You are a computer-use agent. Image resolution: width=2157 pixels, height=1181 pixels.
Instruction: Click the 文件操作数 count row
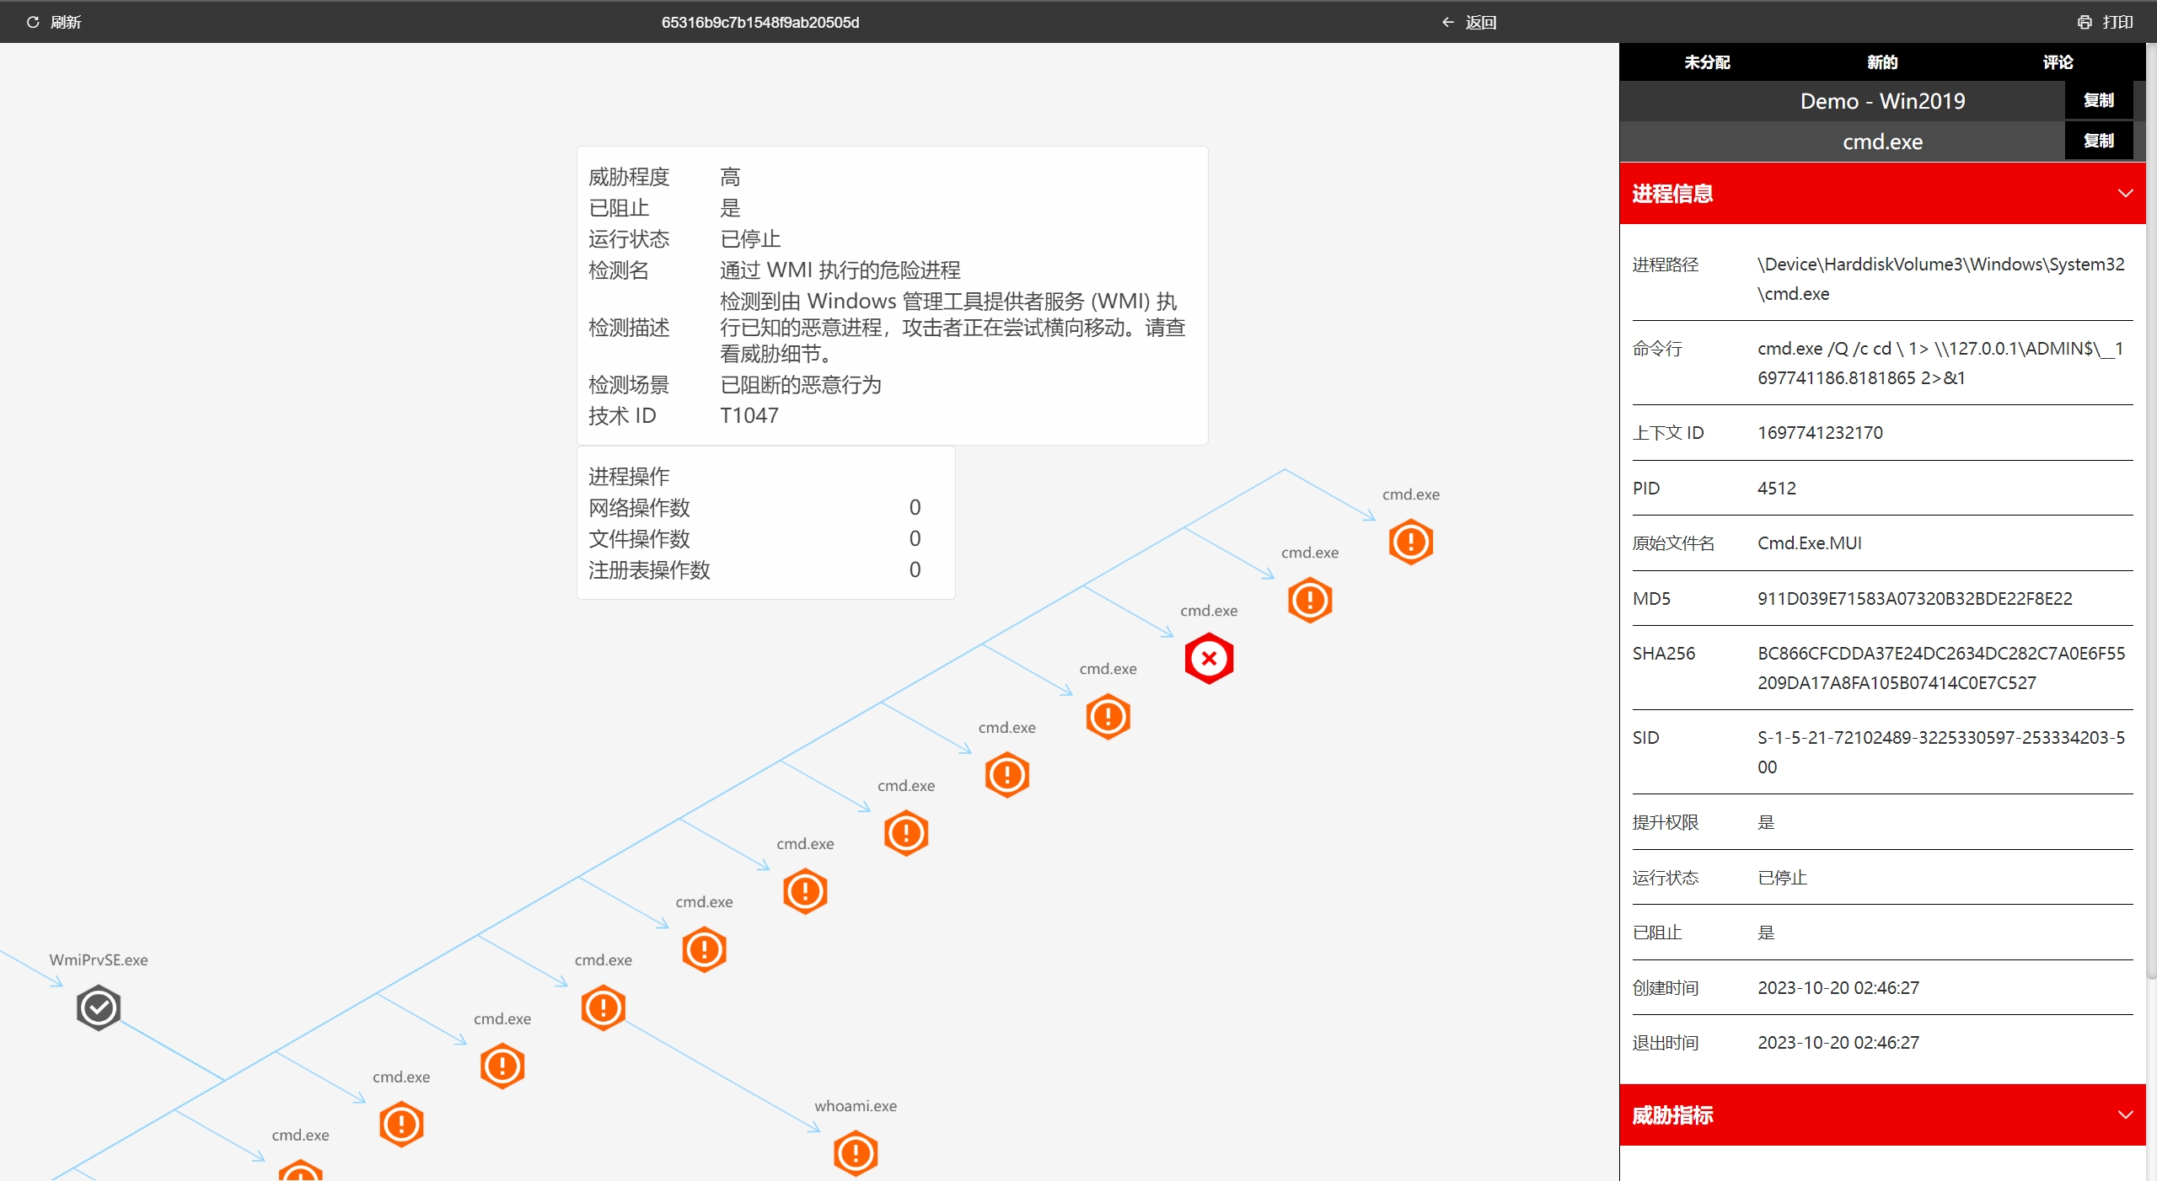[754, 539]
